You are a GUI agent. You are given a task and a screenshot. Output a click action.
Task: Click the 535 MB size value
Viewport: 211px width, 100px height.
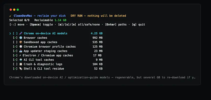(x=97, y=42)
